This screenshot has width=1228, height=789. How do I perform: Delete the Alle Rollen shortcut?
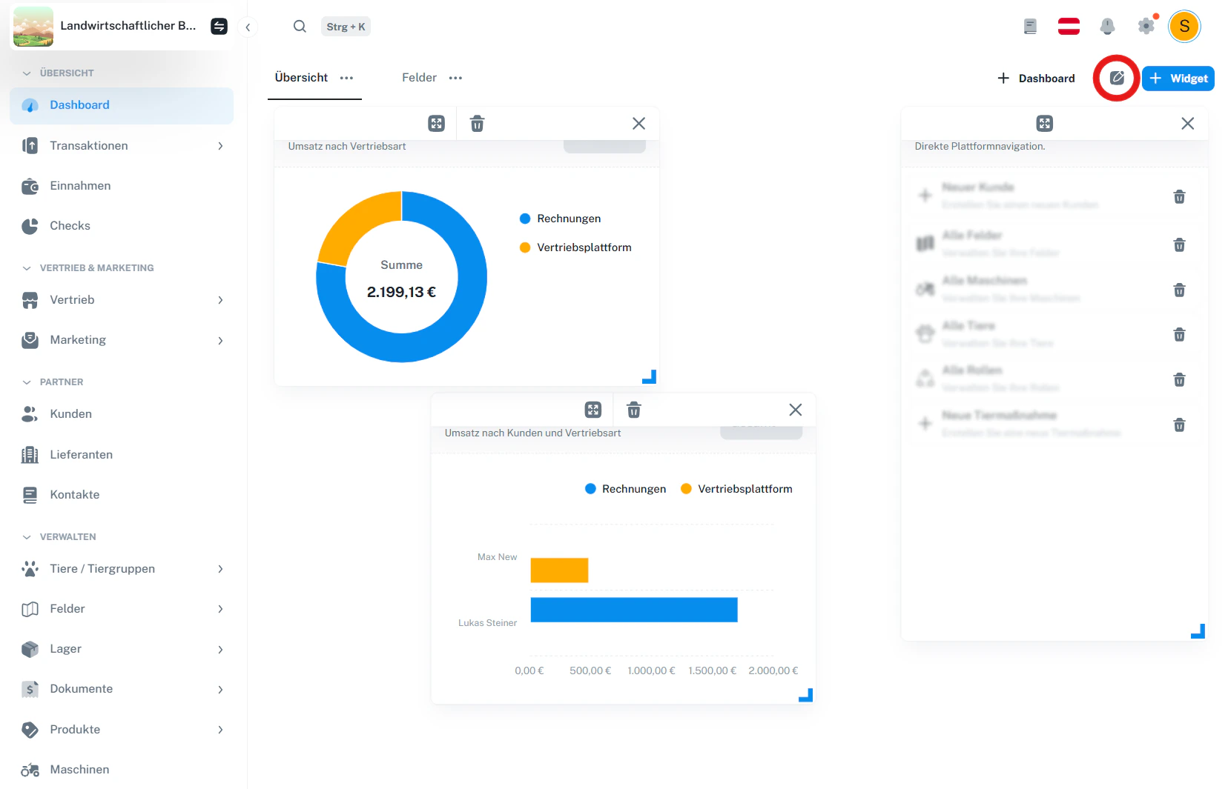click(x=1179, y=380)
